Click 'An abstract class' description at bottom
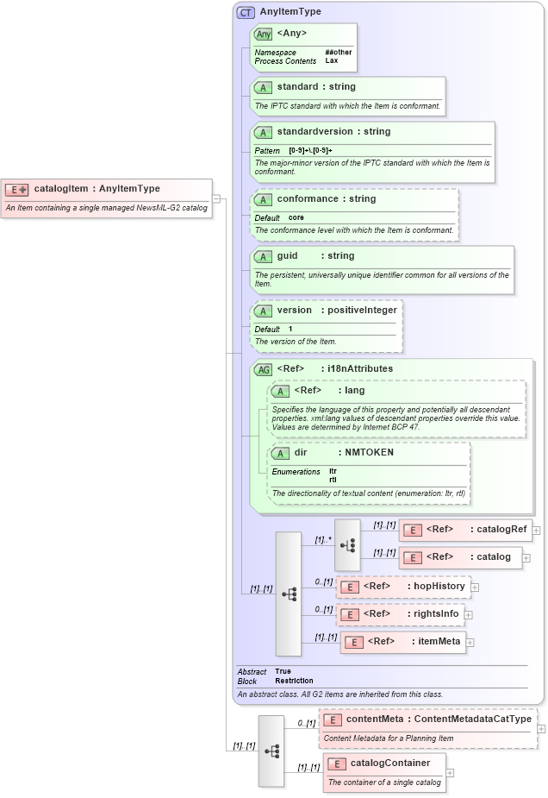 [x=340, y=694]
